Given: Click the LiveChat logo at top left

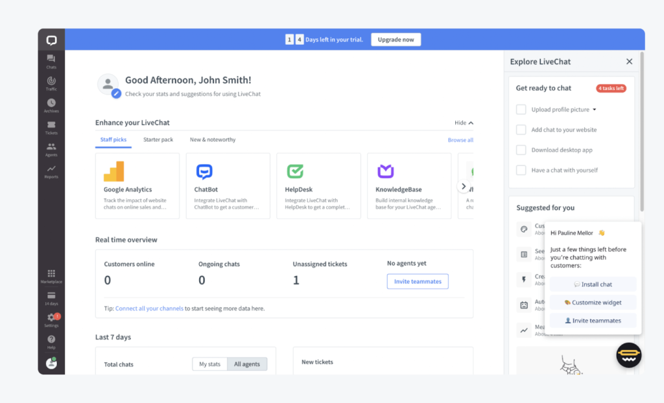Looking at the screenshot, I should point(51,40).
